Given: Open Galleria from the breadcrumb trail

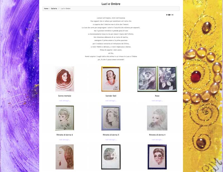Looking at the screenshot, I should tap(54, 9).
